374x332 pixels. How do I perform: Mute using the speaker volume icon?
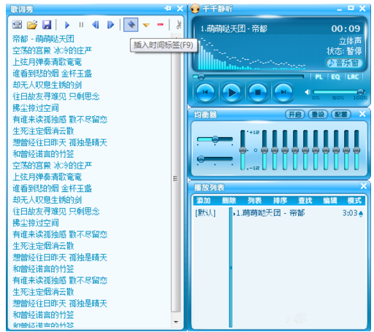308,92
